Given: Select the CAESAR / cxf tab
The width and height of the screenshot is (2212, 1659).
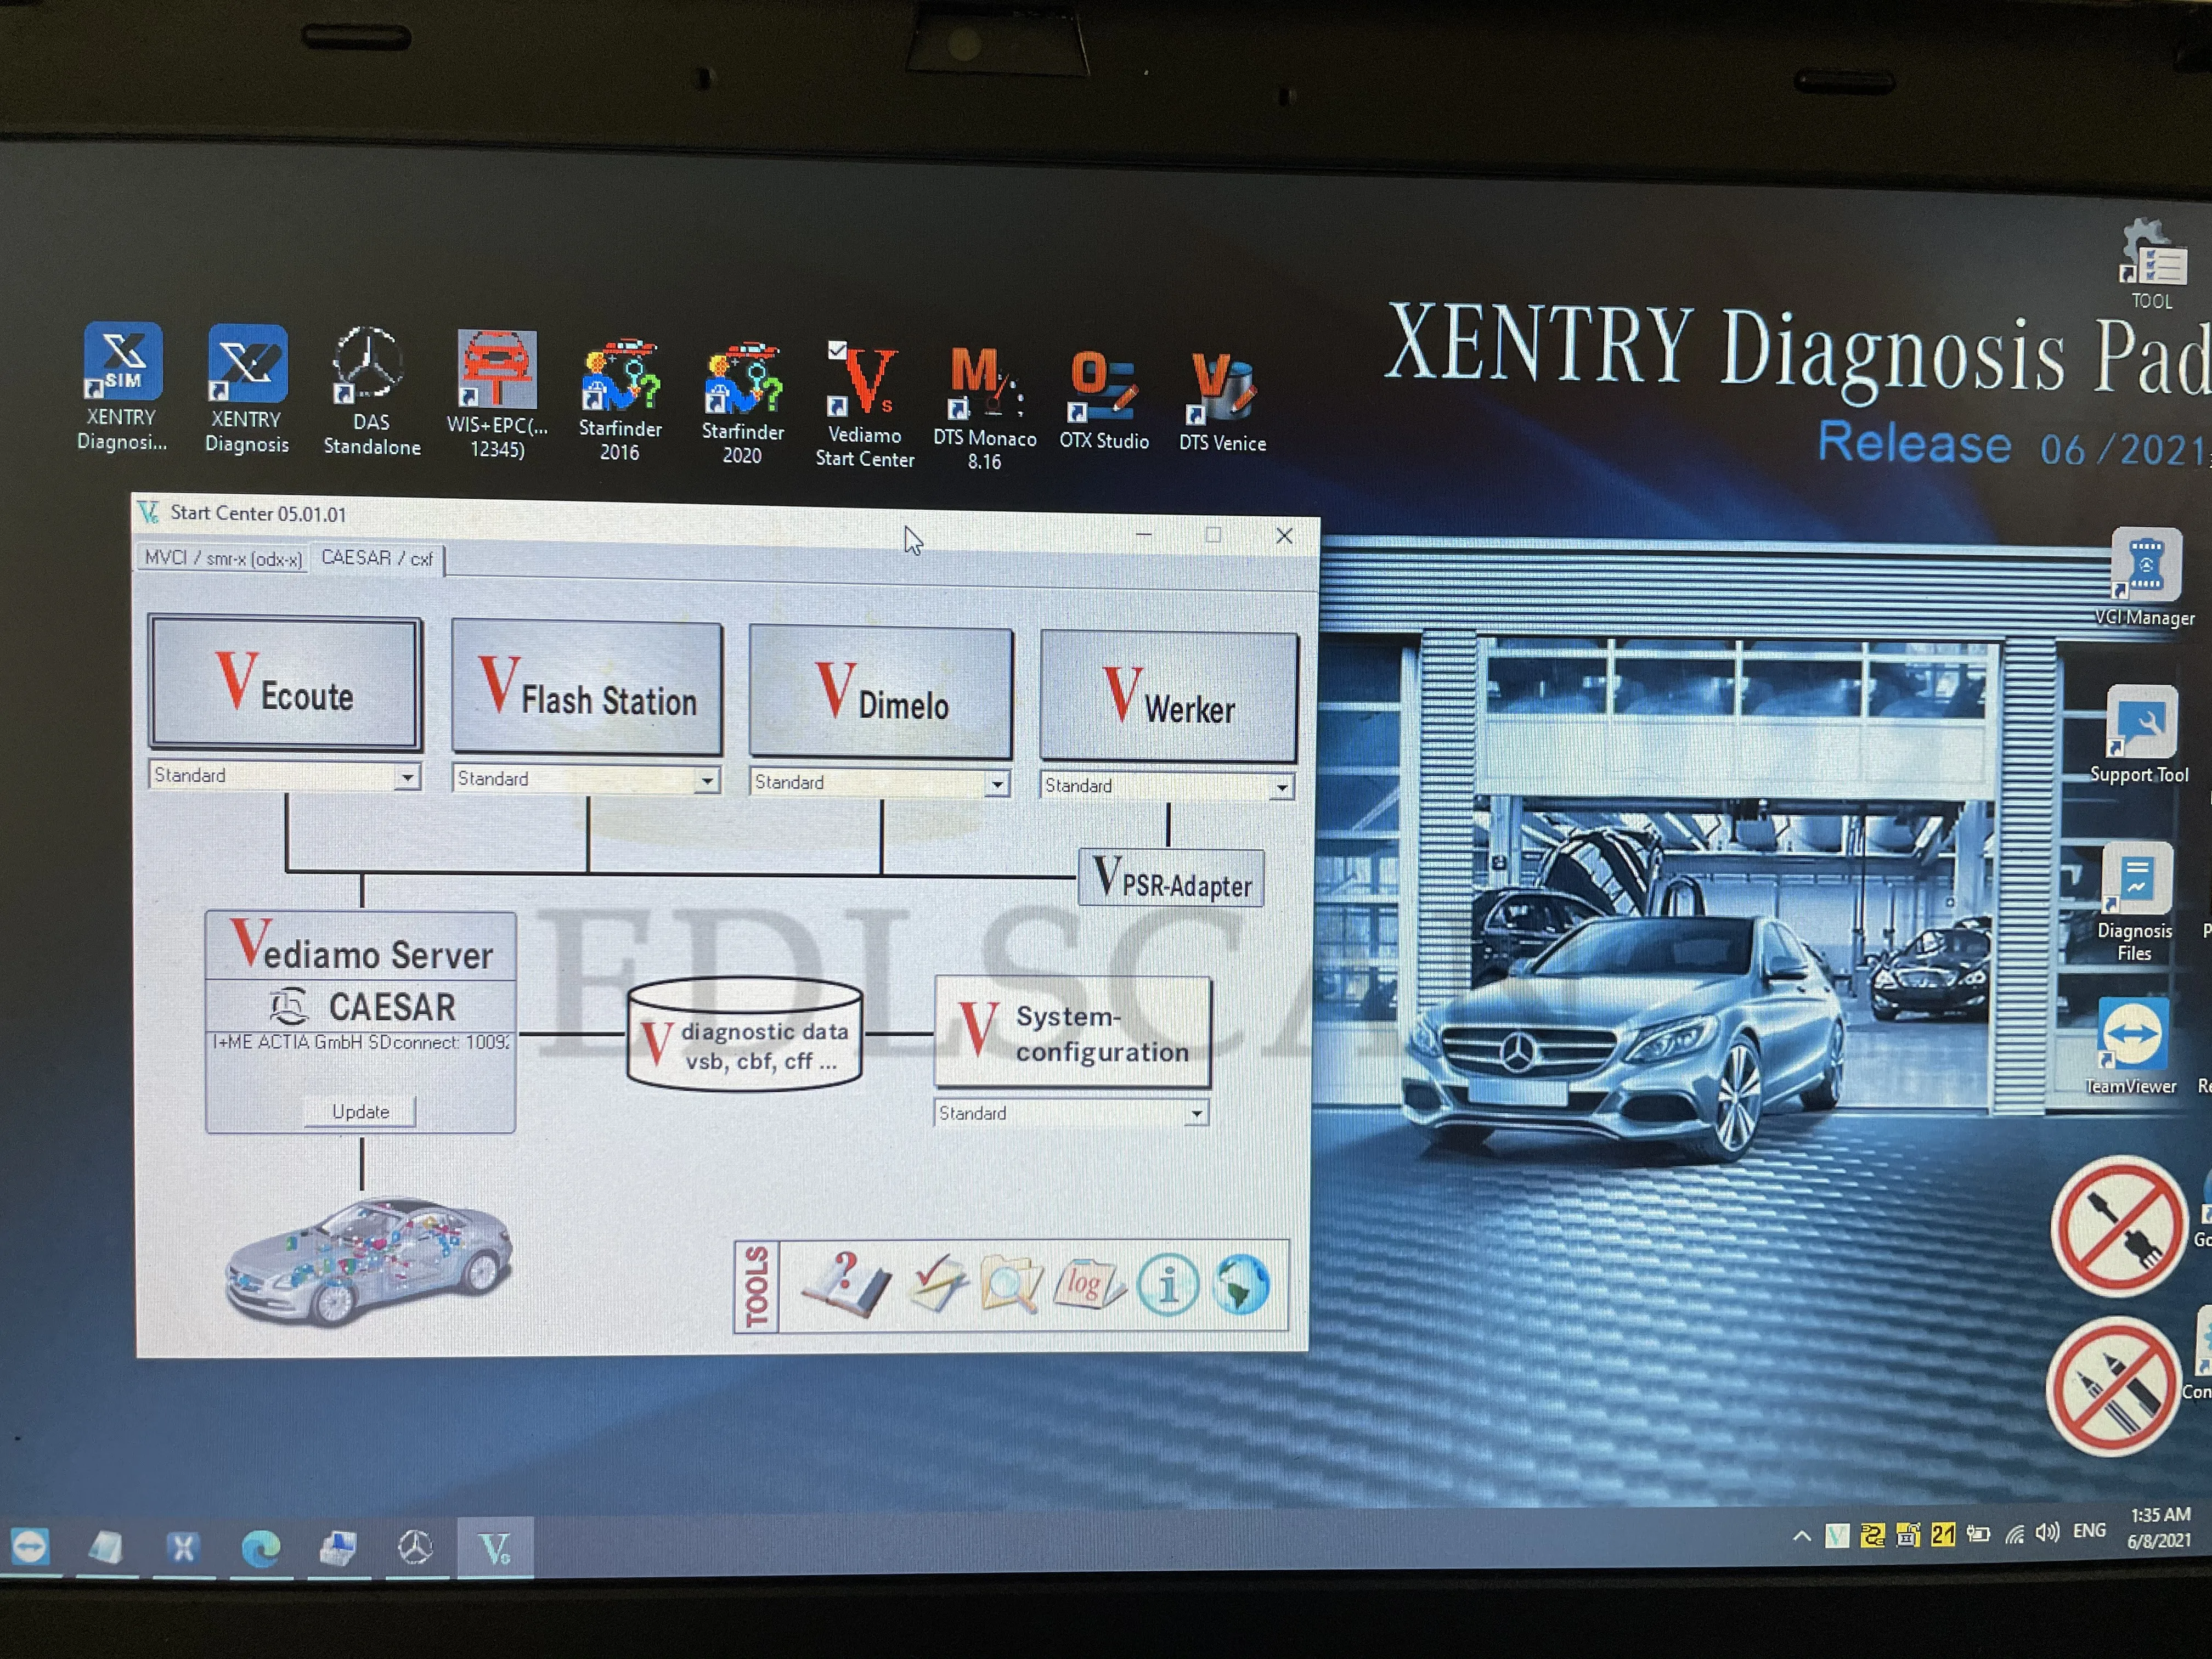Looking at the screenshot, I should [x=377, y=558].
